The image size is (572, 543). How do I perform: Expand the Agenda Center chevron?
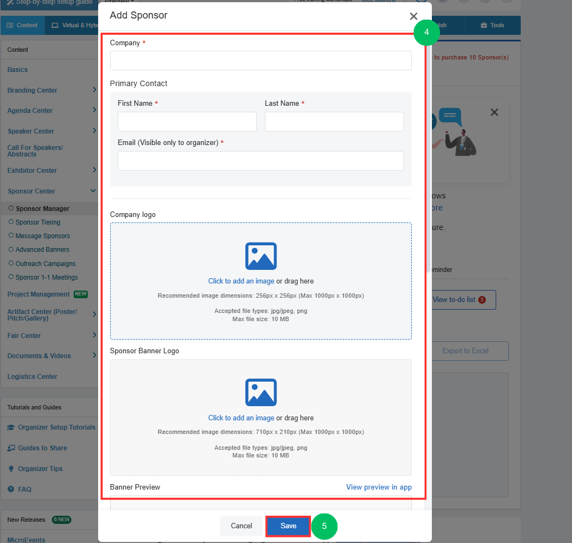[x=94, y=110]
